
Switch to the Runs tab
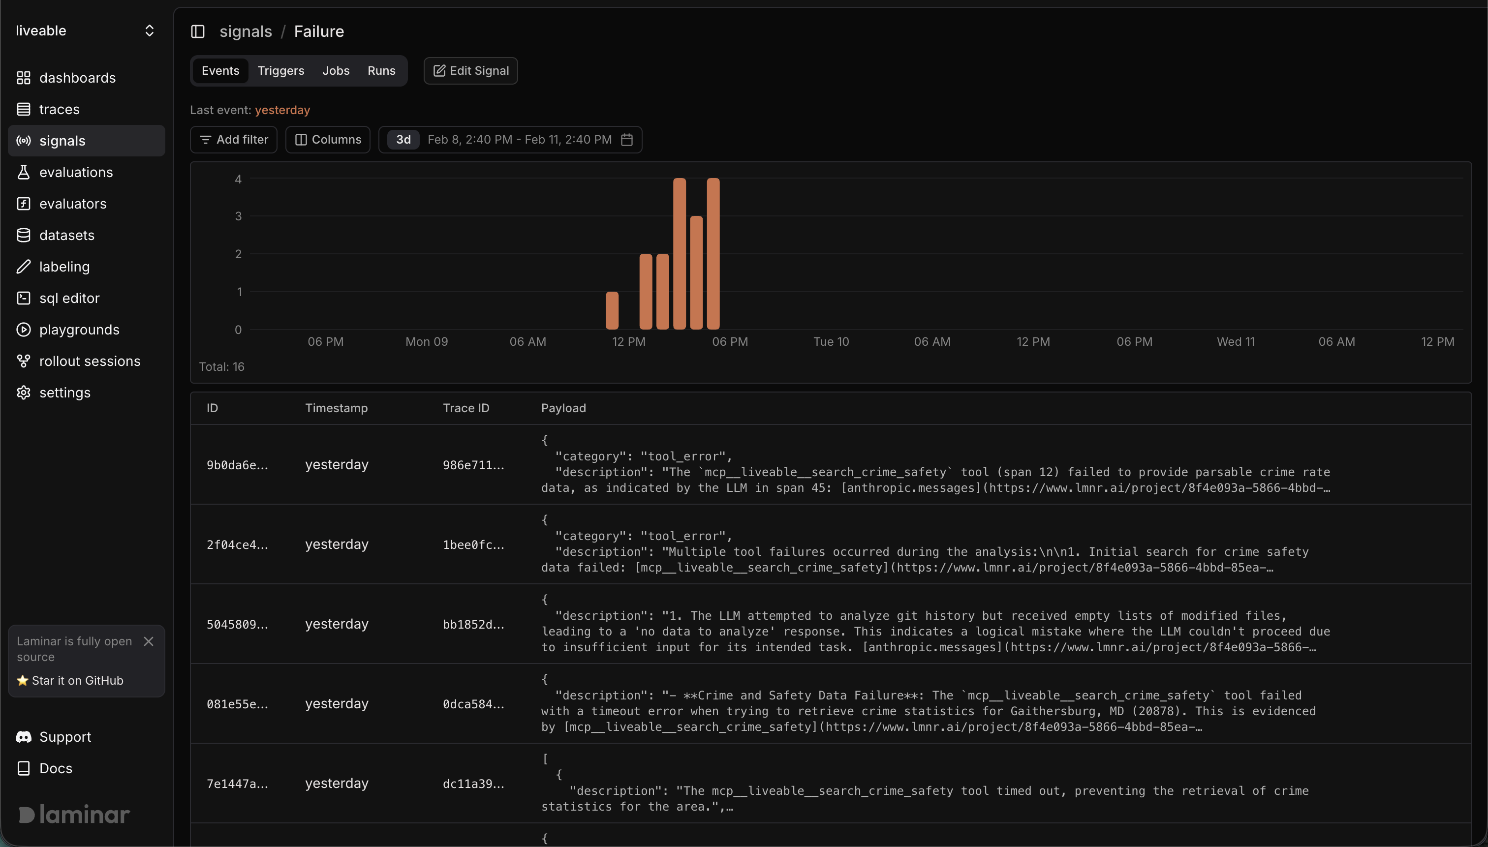coord(381,70)
